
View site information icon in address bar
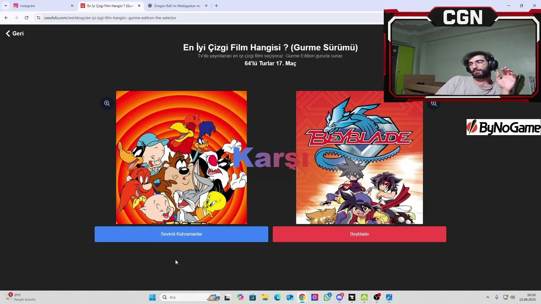[x=38, y=18]
